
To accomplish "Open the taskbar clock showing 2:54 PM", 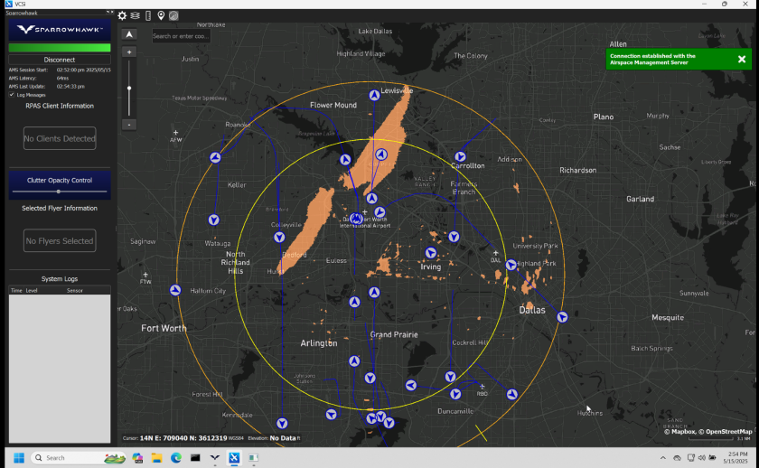I will coord(737,457).
